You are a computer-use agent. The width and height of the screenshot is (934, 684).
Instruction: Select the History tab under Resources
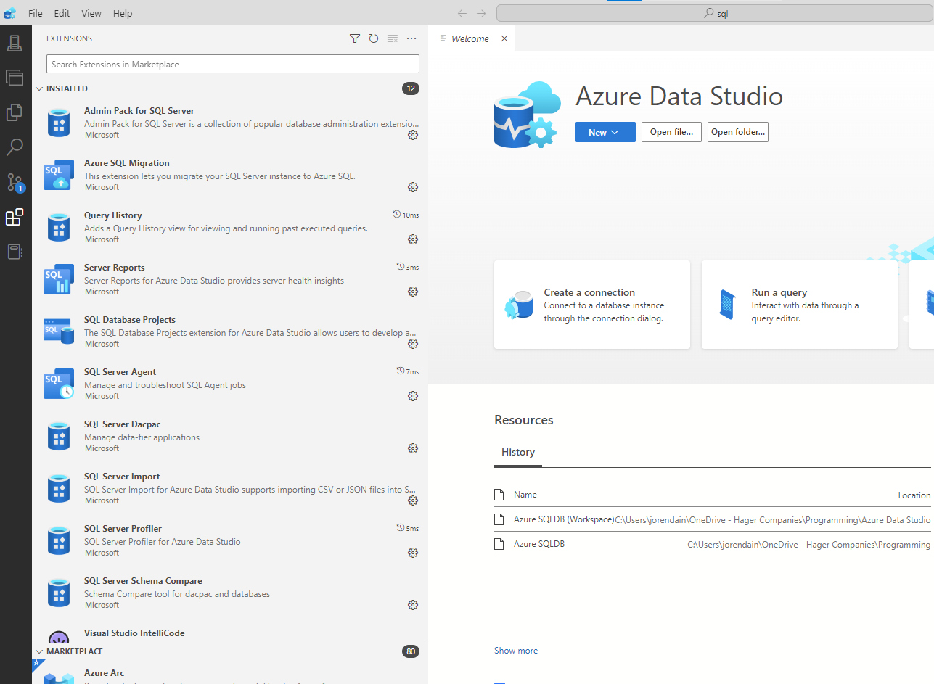[518, 452]
